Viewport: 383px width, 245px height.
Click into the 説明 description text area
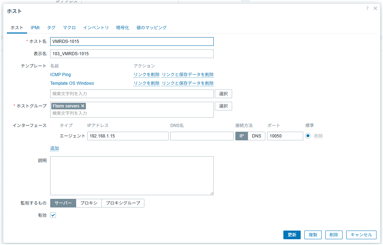point(132,176)
